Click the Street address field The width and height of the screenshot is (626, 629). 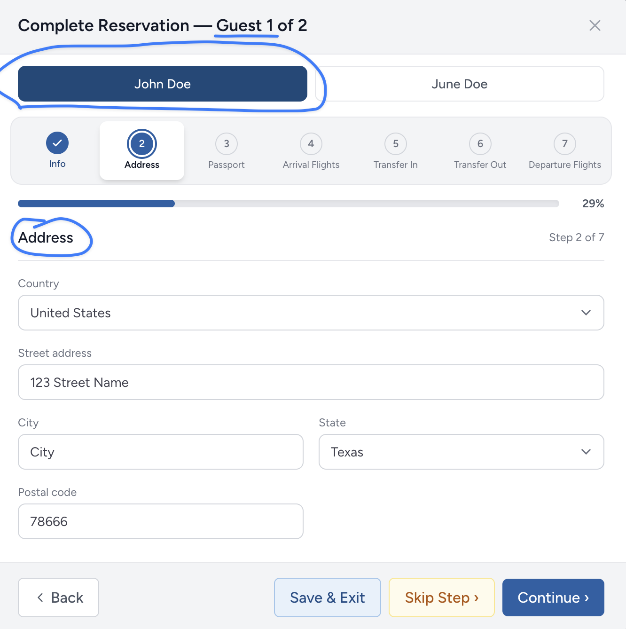(311, 382)
